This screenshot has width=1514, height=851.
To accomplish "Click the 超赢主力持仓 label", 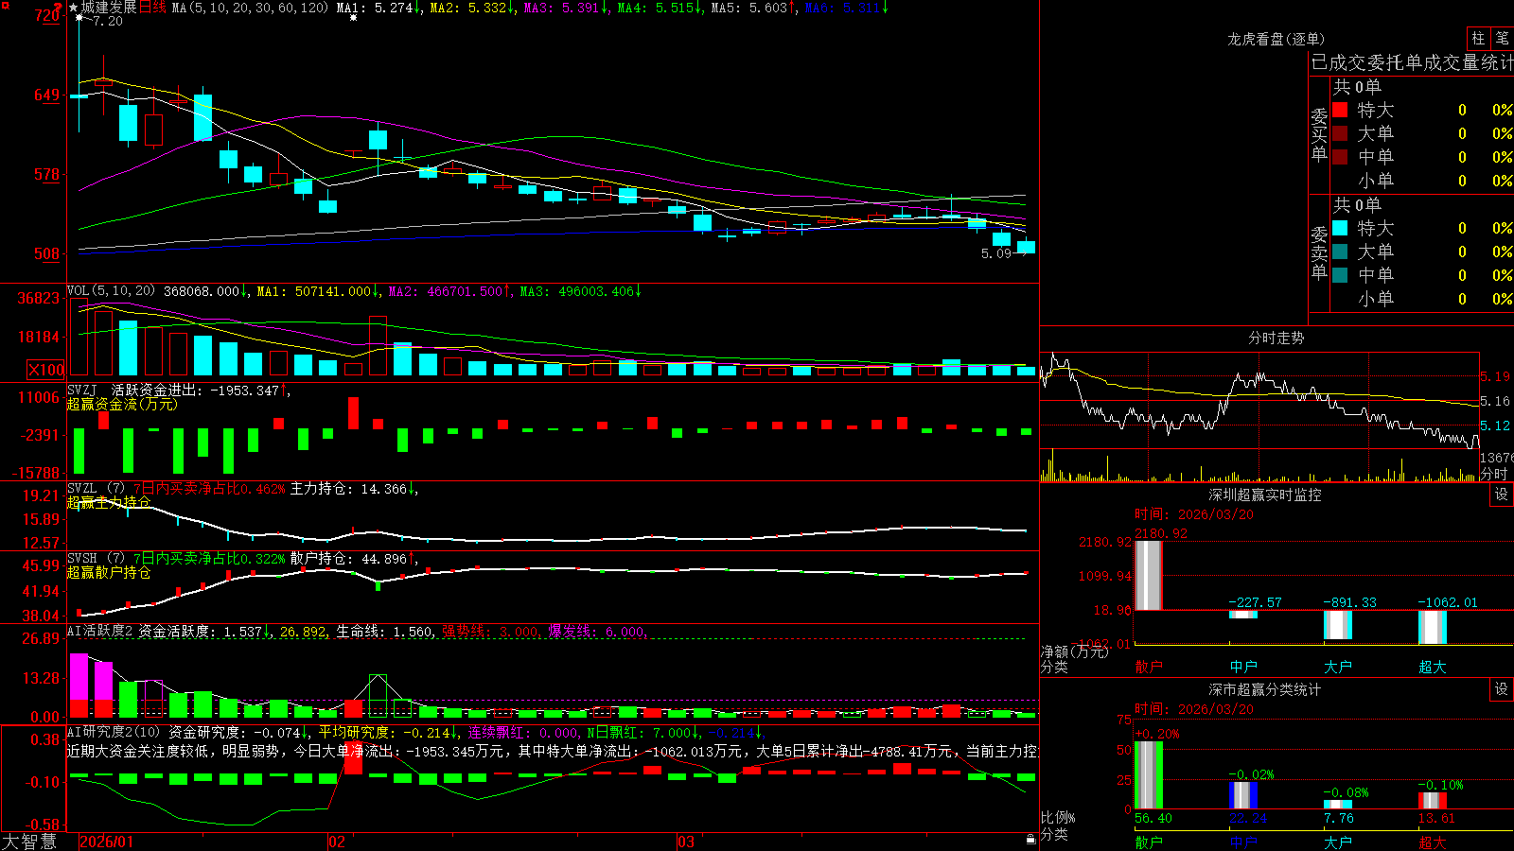I will click(109, 502).
